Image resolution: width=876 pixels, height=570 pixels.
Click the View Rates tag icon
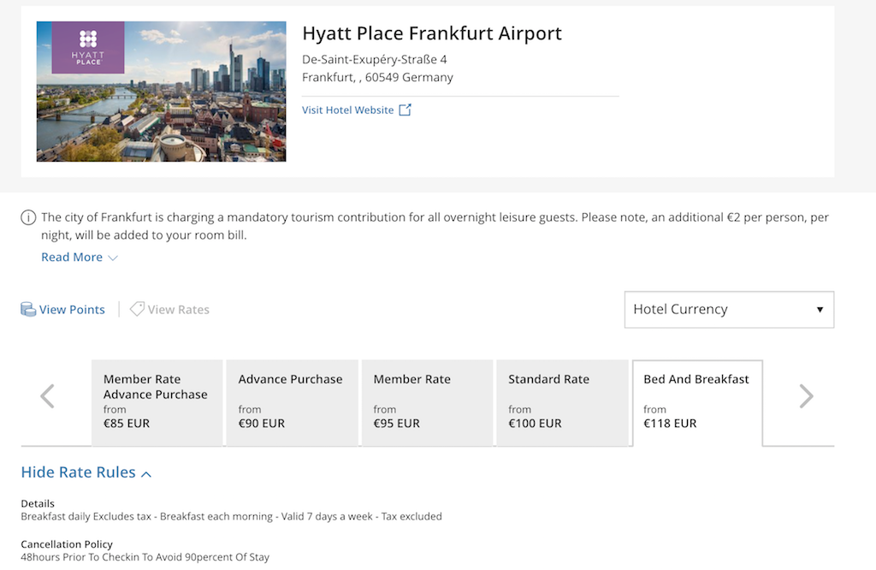(x=137, y=309)
